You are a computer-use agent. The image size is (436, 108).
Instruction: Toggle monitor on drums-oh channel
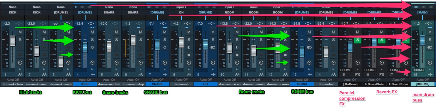[189, 47]
